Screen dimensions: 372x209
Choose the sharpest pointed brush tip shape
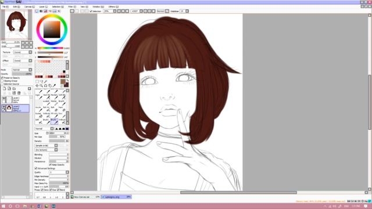pos(56,129)
